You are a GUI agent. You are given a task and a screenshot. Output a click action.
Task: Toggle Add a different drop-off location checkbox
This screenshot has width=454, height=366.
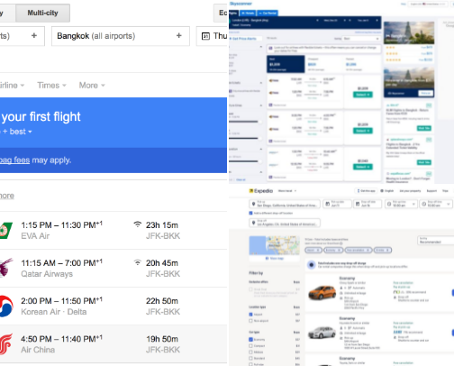tap(250, 213)
